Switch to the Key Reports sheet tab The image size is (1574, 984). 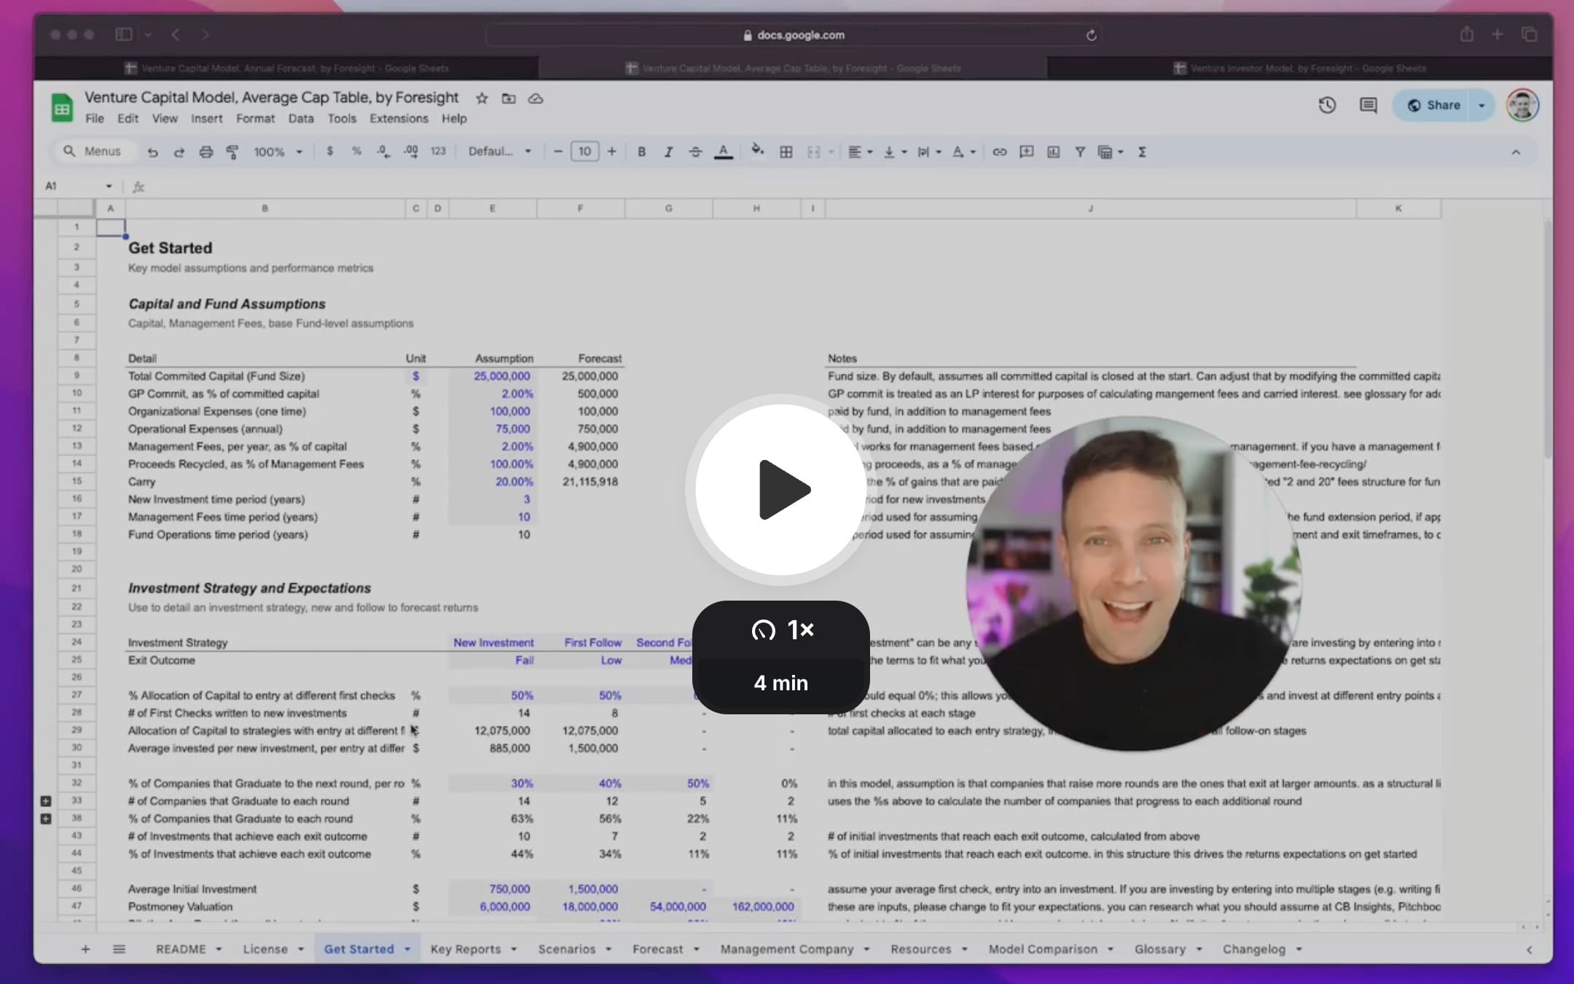pos(465,949)
